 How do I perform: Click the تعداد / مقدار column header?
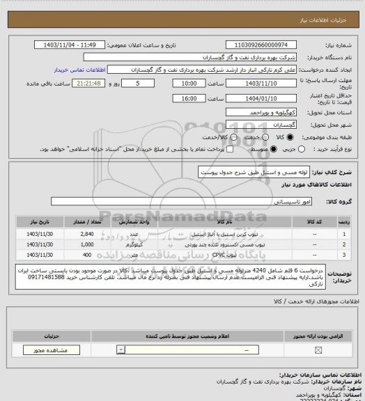point(87,222)
